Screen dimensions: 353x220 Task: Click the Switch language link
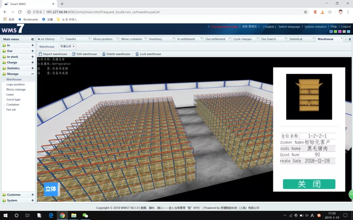(x=289, y=27)
